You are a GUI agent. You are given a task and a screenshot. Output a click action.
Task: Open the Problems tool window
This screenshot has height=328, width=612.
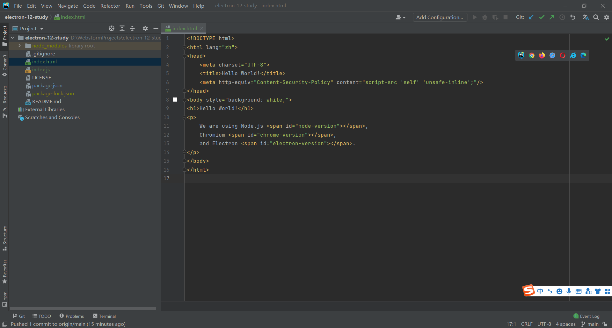pos(72,316)
